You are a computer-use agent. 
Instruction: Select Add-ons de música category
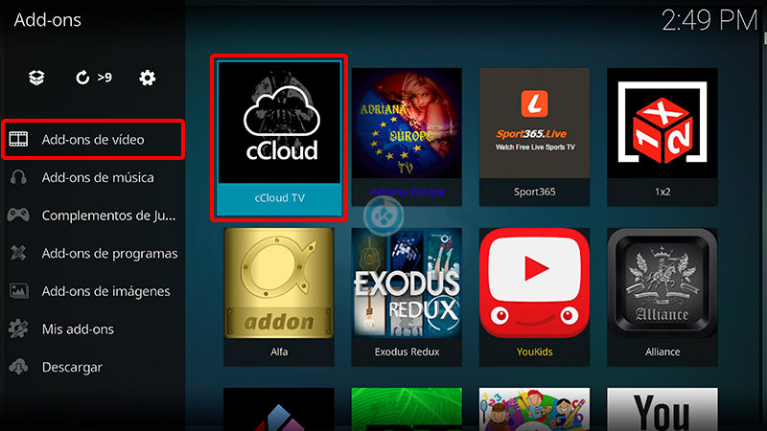(x=93, y=177)
